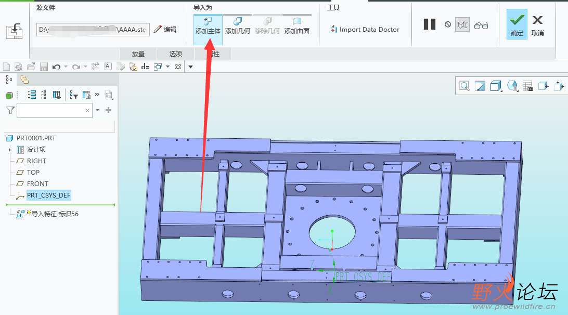Redo the last undone action

[76, 67]
